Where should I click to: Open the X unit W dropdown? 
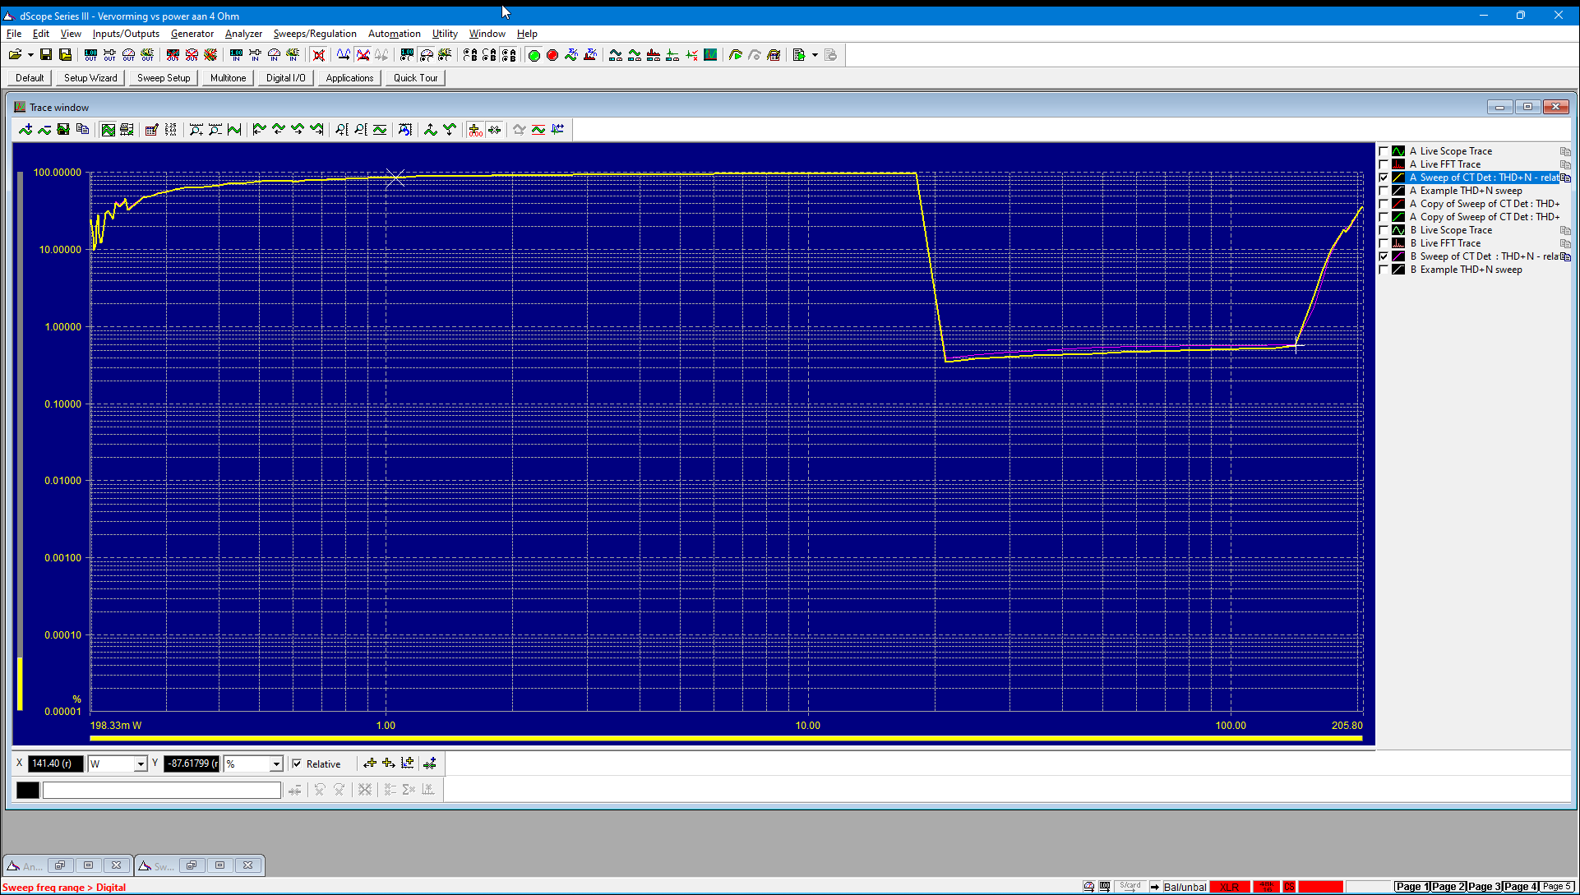141,764
